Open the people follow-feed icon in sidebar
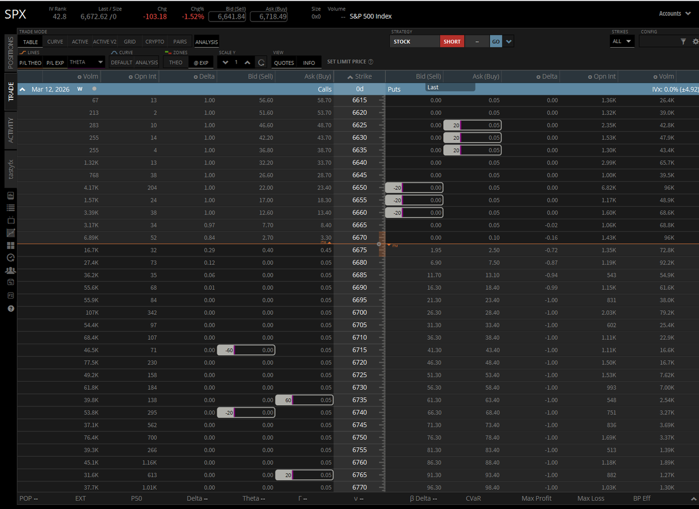699x509 pixels. tap(10, 270)
